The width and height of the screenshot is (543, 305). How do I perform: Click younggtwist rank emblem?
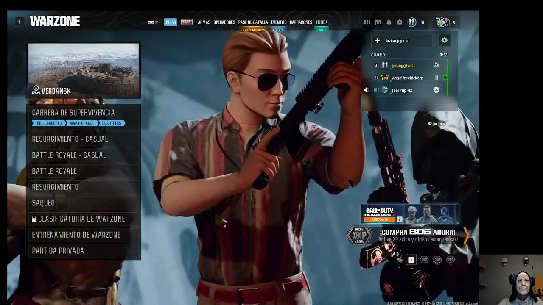tap(385, 65)
